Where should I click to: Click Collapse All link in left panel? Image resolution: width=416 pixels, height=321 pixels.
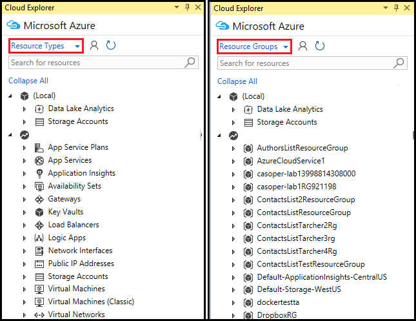pyautogui.click(x=28, y=81)
